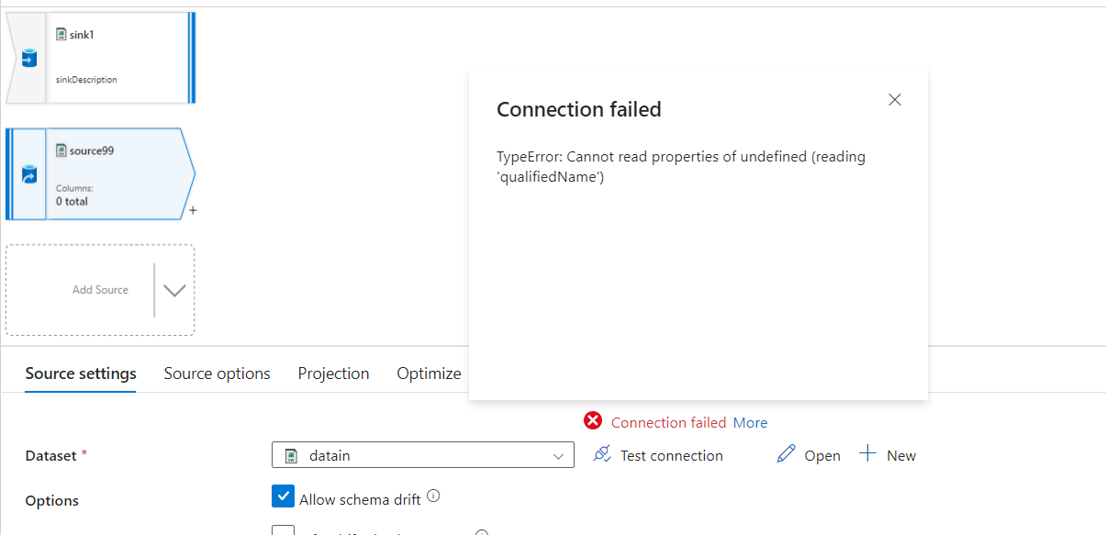
Task: Click the More link for error details
Action: tap(750, 422)
